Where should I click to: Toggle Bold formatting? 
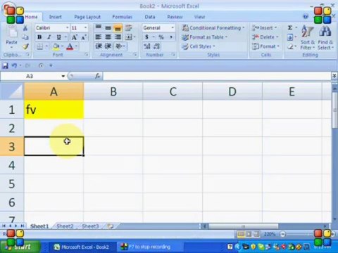tap(39, 37)
